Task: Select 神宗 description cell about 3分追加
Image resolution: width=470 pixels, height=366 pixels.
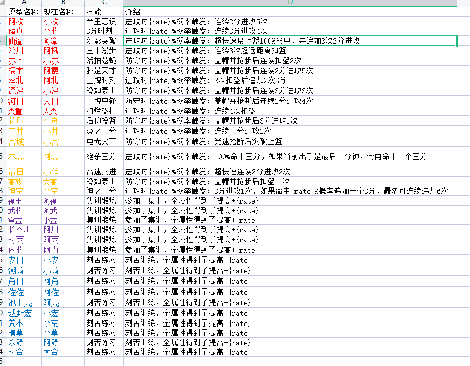Action: point(290,191)
